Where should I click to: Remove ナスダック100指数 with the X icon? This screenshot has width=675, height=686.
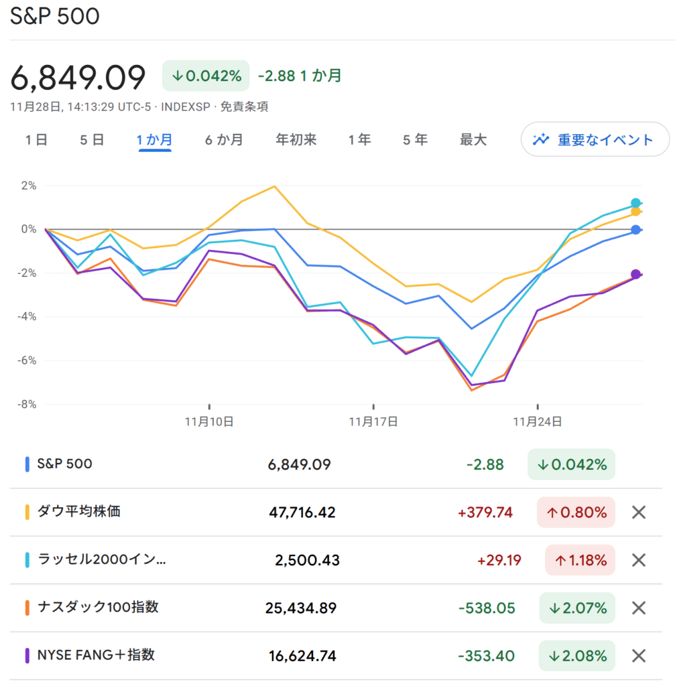point(639,608)
